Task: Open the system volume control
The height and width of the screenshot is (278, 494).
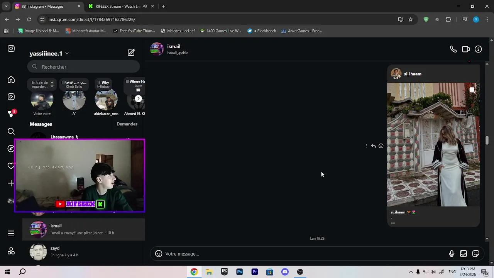Action: pyautogui.click(x=433, y=272)
